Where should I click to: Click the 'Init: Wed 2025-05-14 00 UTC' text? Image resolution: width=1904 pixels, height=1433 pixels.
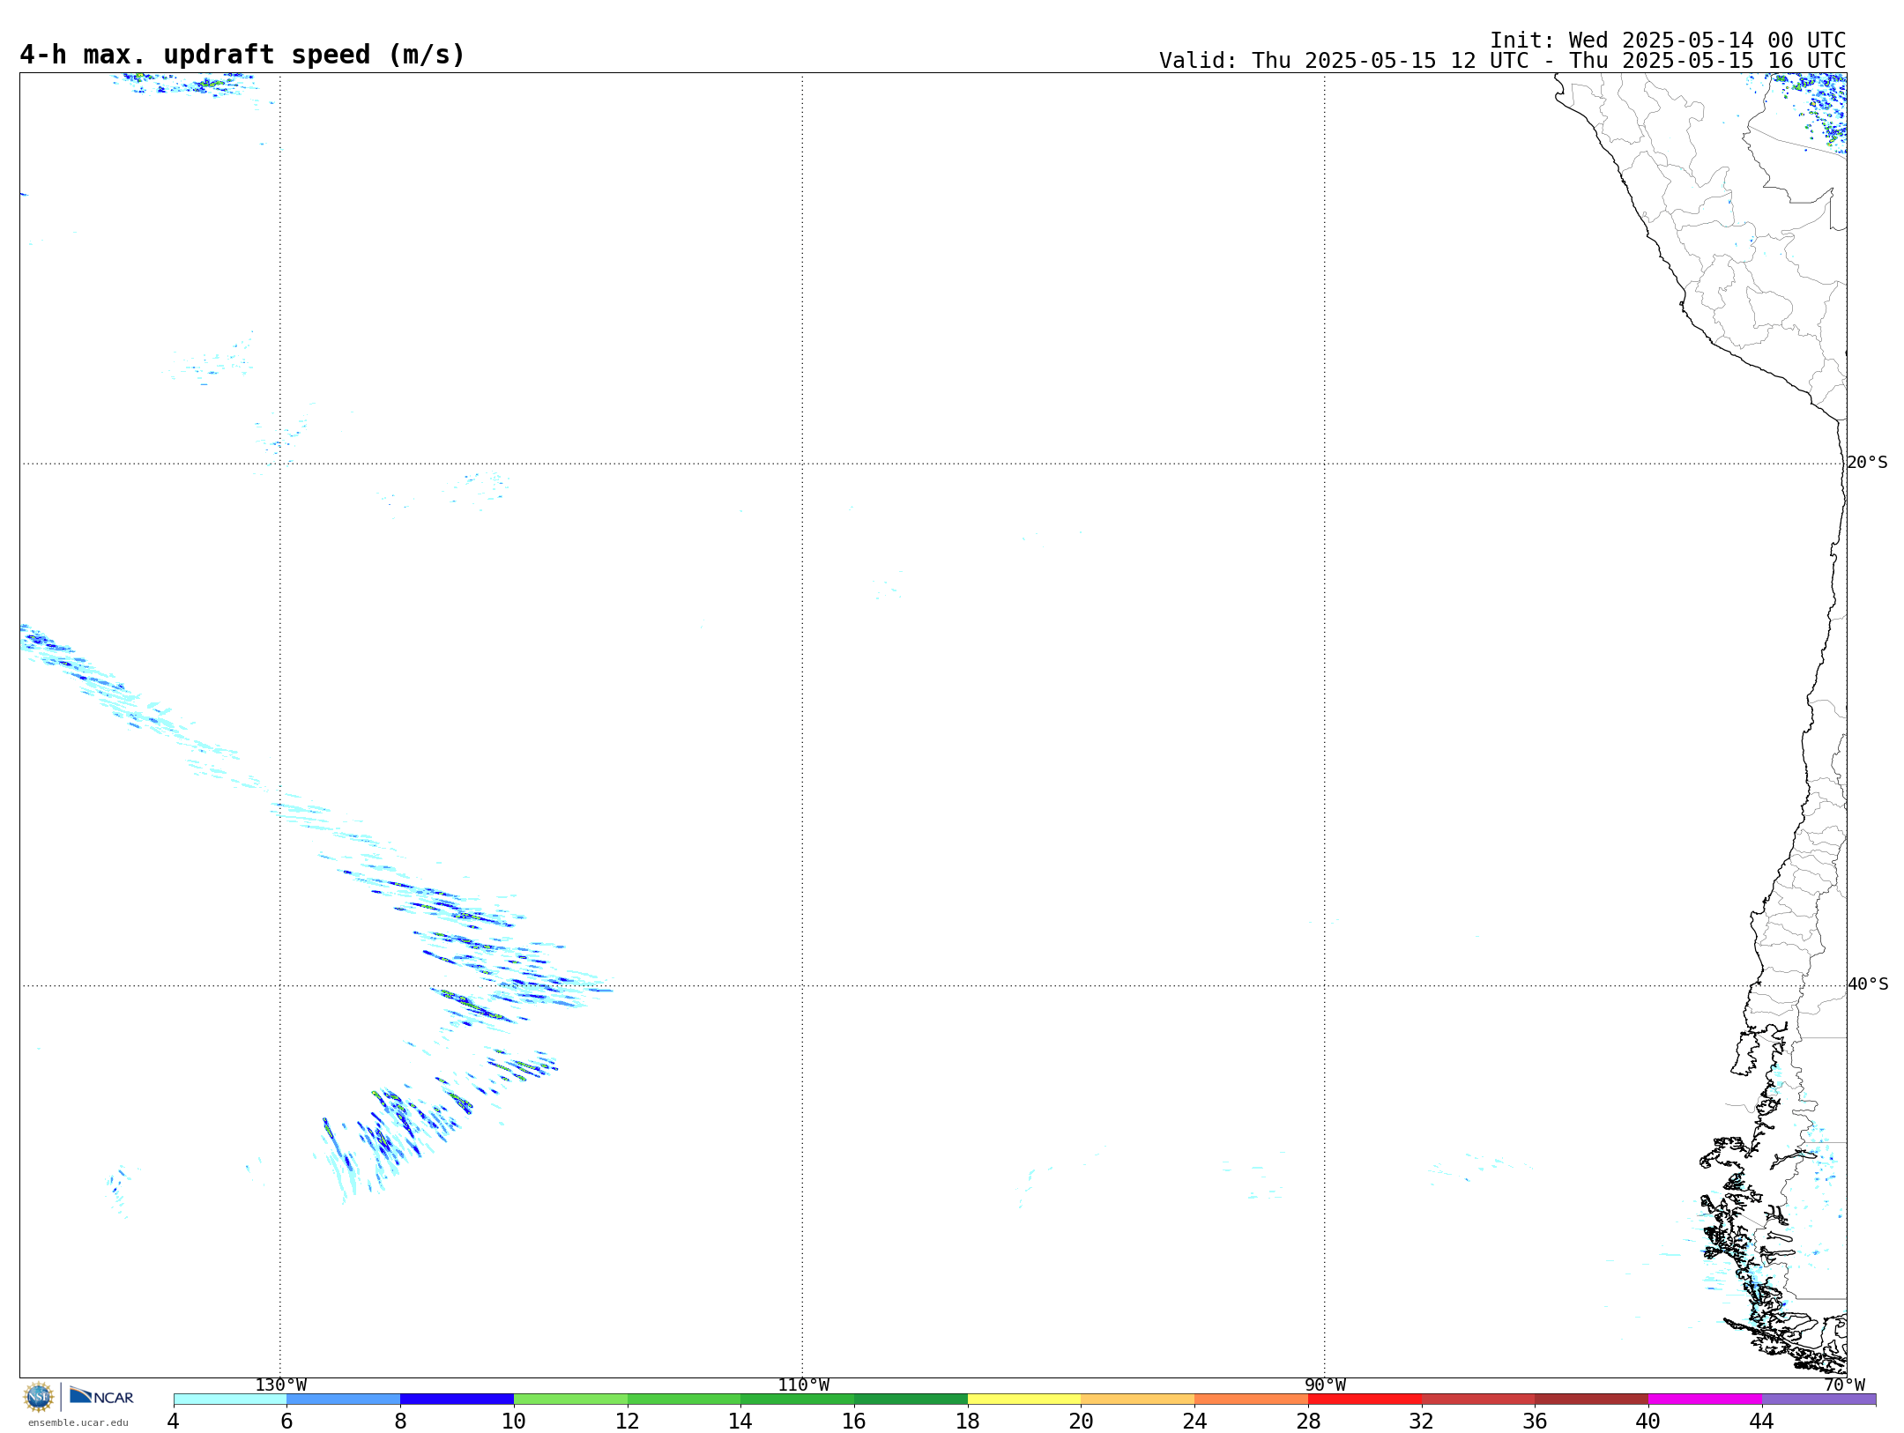pyautogui.click(x=1668, y=41)
